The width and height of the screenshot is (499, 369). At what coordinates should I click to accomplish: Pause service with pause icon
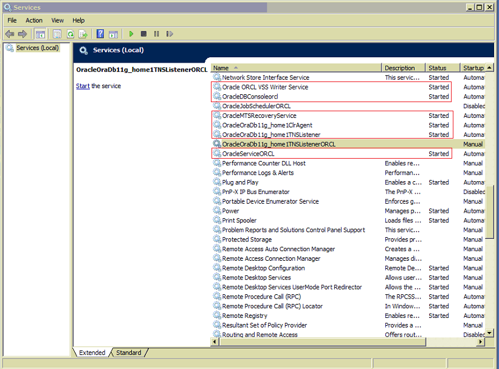pyautogui.click(x=156, y=34)
